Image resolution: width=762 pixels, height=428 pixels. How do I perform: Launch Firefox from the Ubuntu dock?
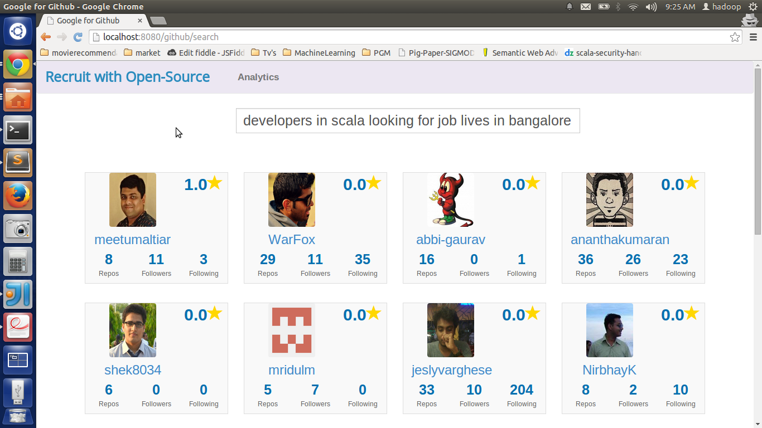point(18,196)
